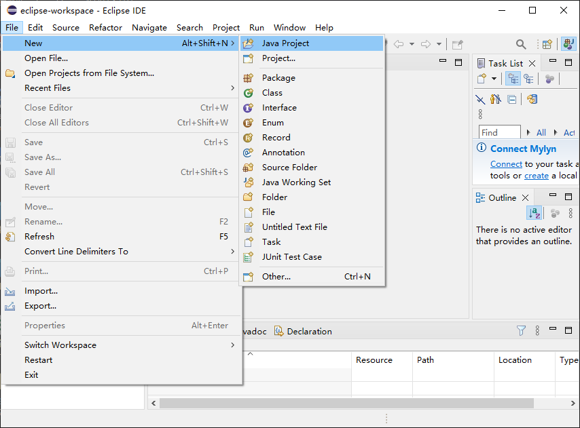Click the Open Projects from File System icon
The image size is (580, 428).
coord(10,73)
